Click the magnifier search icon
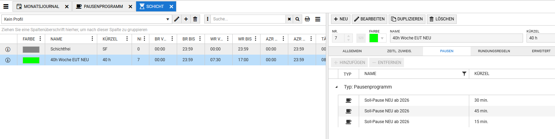555x139 pixels. click(298, 19)
